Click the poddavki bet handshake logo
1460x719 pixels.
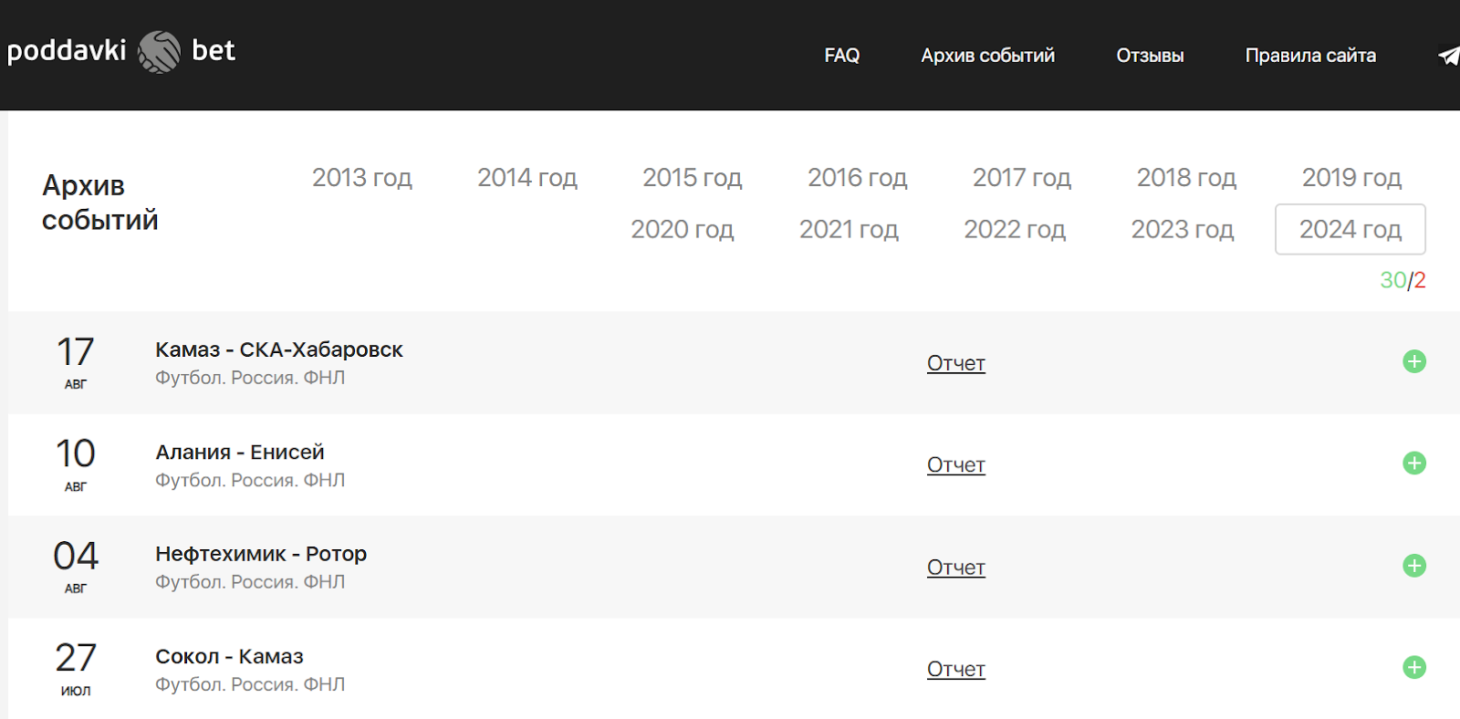(x=159, y=52)
